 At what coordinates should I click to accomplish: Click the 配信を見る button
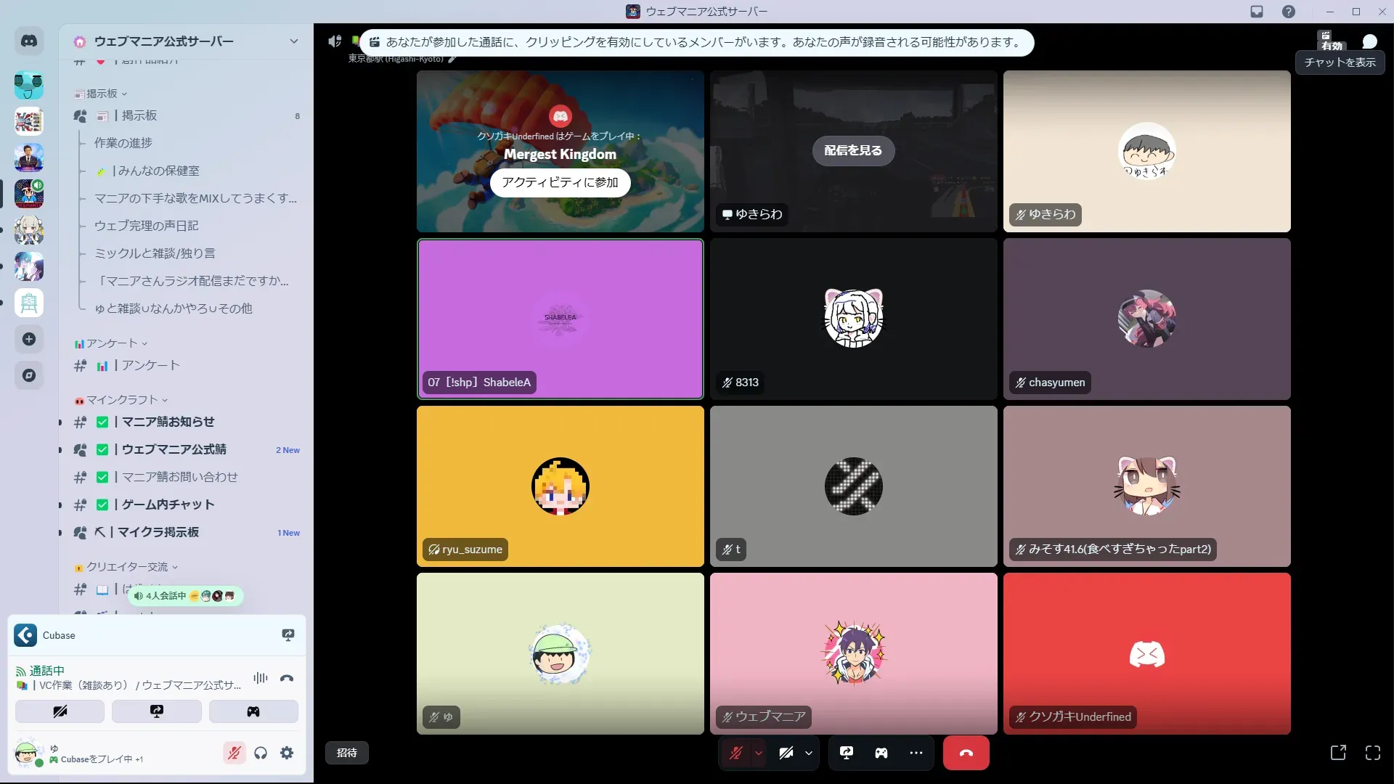pyautogui.click(x=853, y=150)
